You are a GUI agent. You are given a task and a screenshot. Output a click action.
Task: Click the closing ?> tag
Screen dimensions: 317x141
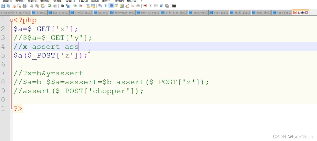(18, 109)
